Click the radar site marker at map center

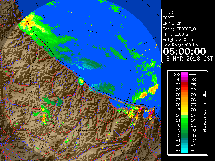[x=81, y=80]
